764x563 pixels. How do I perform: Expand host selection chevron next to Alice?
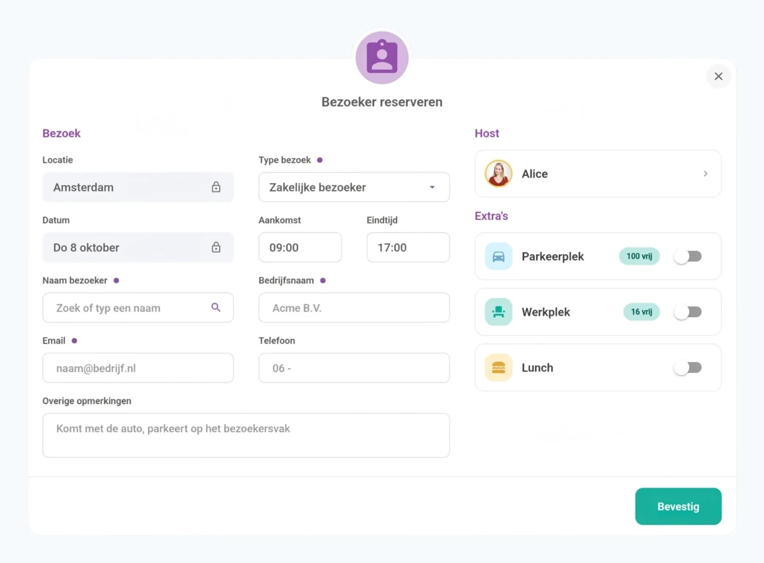coord(705,174)
